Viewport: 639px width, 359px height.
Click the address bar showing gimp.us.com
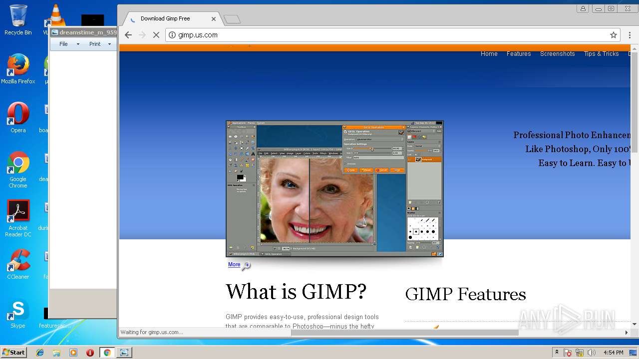point(392,35)
